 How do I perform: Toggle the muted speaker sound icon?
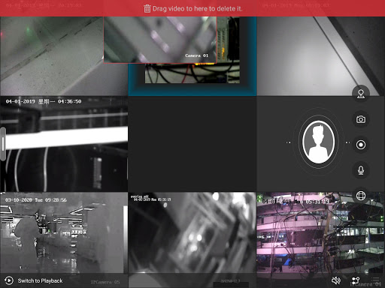pos(336,280)
